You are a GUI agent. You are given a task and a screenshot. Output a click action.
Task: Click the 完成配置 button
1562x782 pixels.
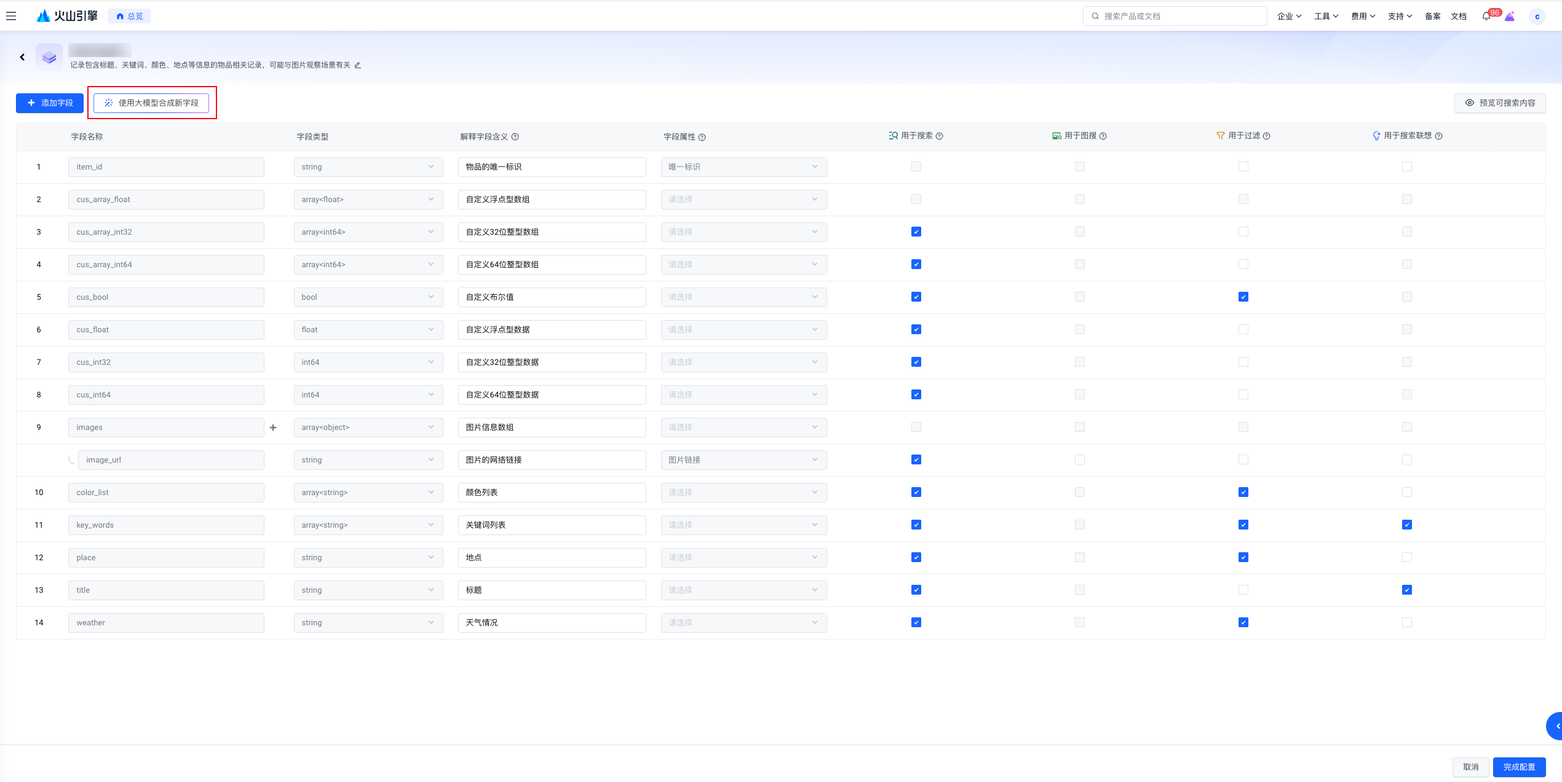pyautogui.click(x=1519, y=767)
